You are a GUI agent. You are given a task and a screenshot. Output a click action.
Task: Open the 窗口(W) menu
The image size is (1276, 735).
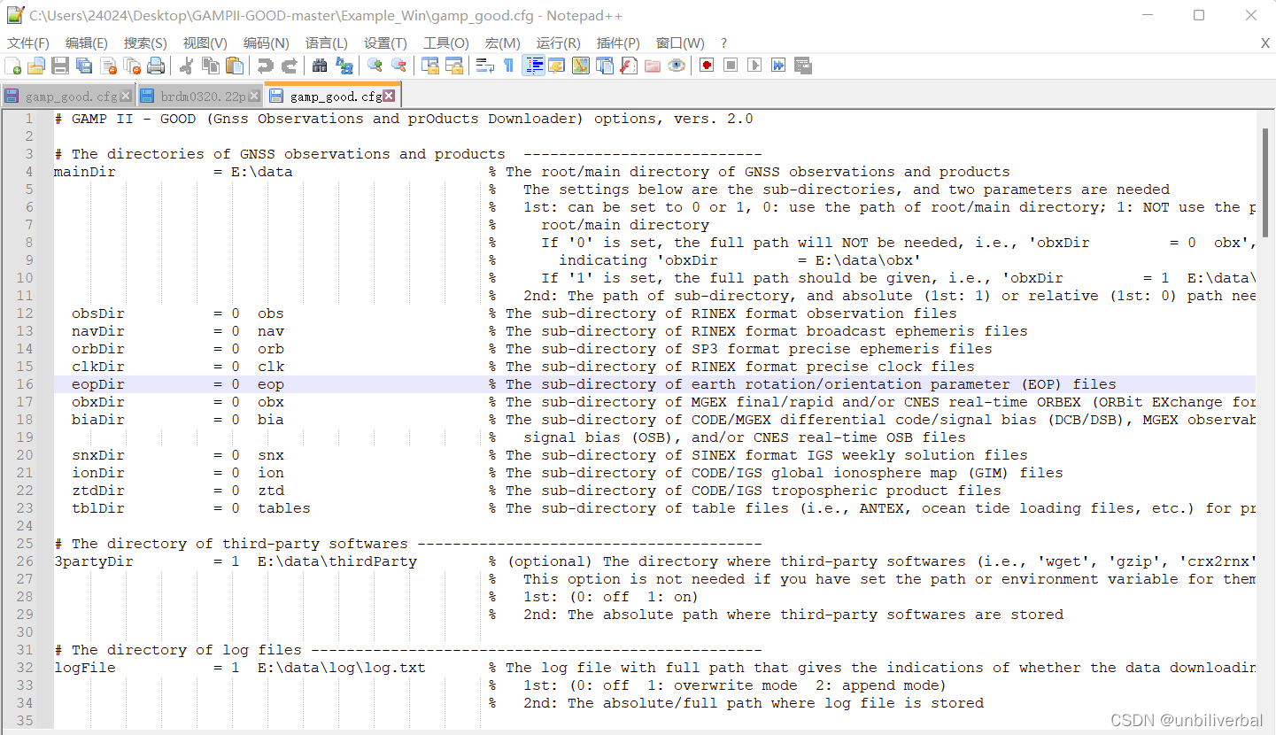click(680, 43)
